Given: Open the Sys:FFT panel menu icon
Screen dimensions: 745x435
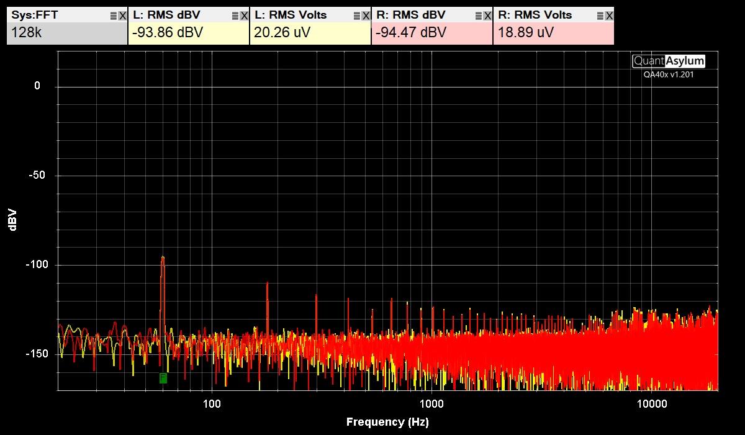Looking at the screenshot, I should (x=113, y=16).
